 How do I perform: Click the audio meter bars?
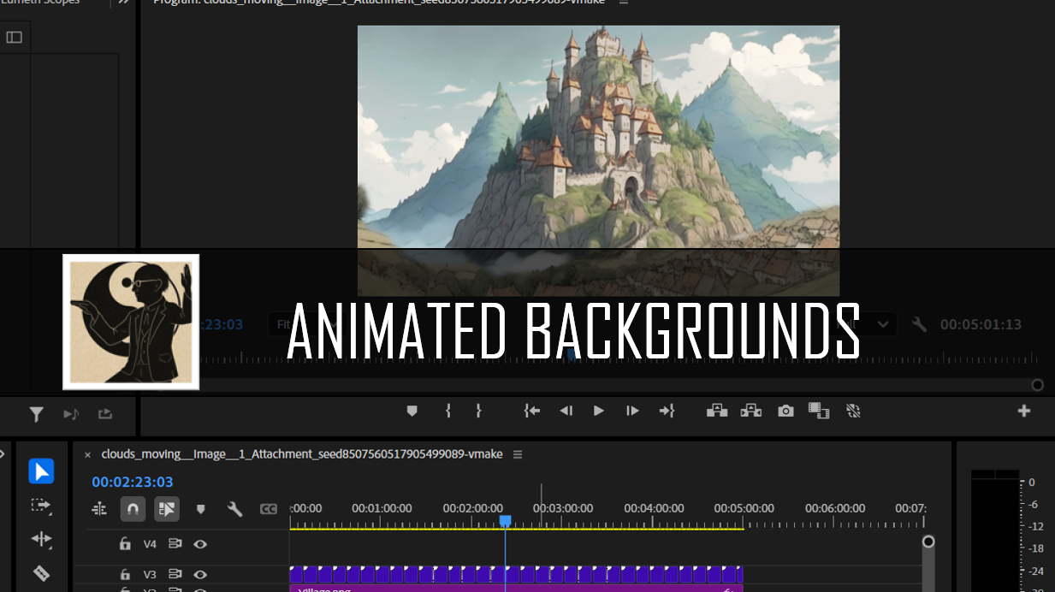pyautogui.click(x=995, y=530)
